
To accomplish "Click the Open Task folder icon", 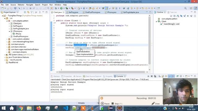I will pos(93,8).
